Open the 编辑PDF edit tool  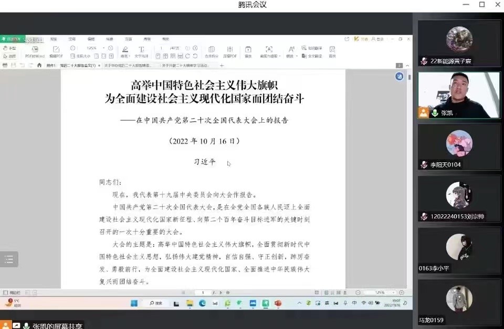56,51
